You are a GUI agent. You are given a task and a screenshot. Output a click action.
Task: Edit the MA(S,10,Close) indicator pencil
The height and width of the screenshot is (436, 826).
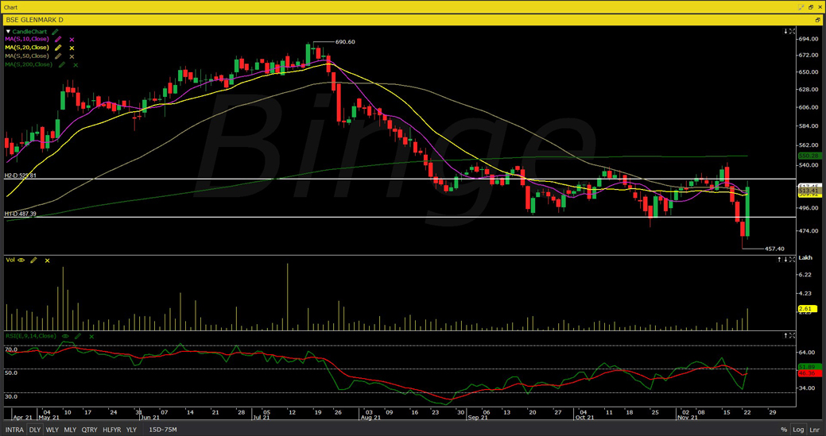tap(59, 40)
